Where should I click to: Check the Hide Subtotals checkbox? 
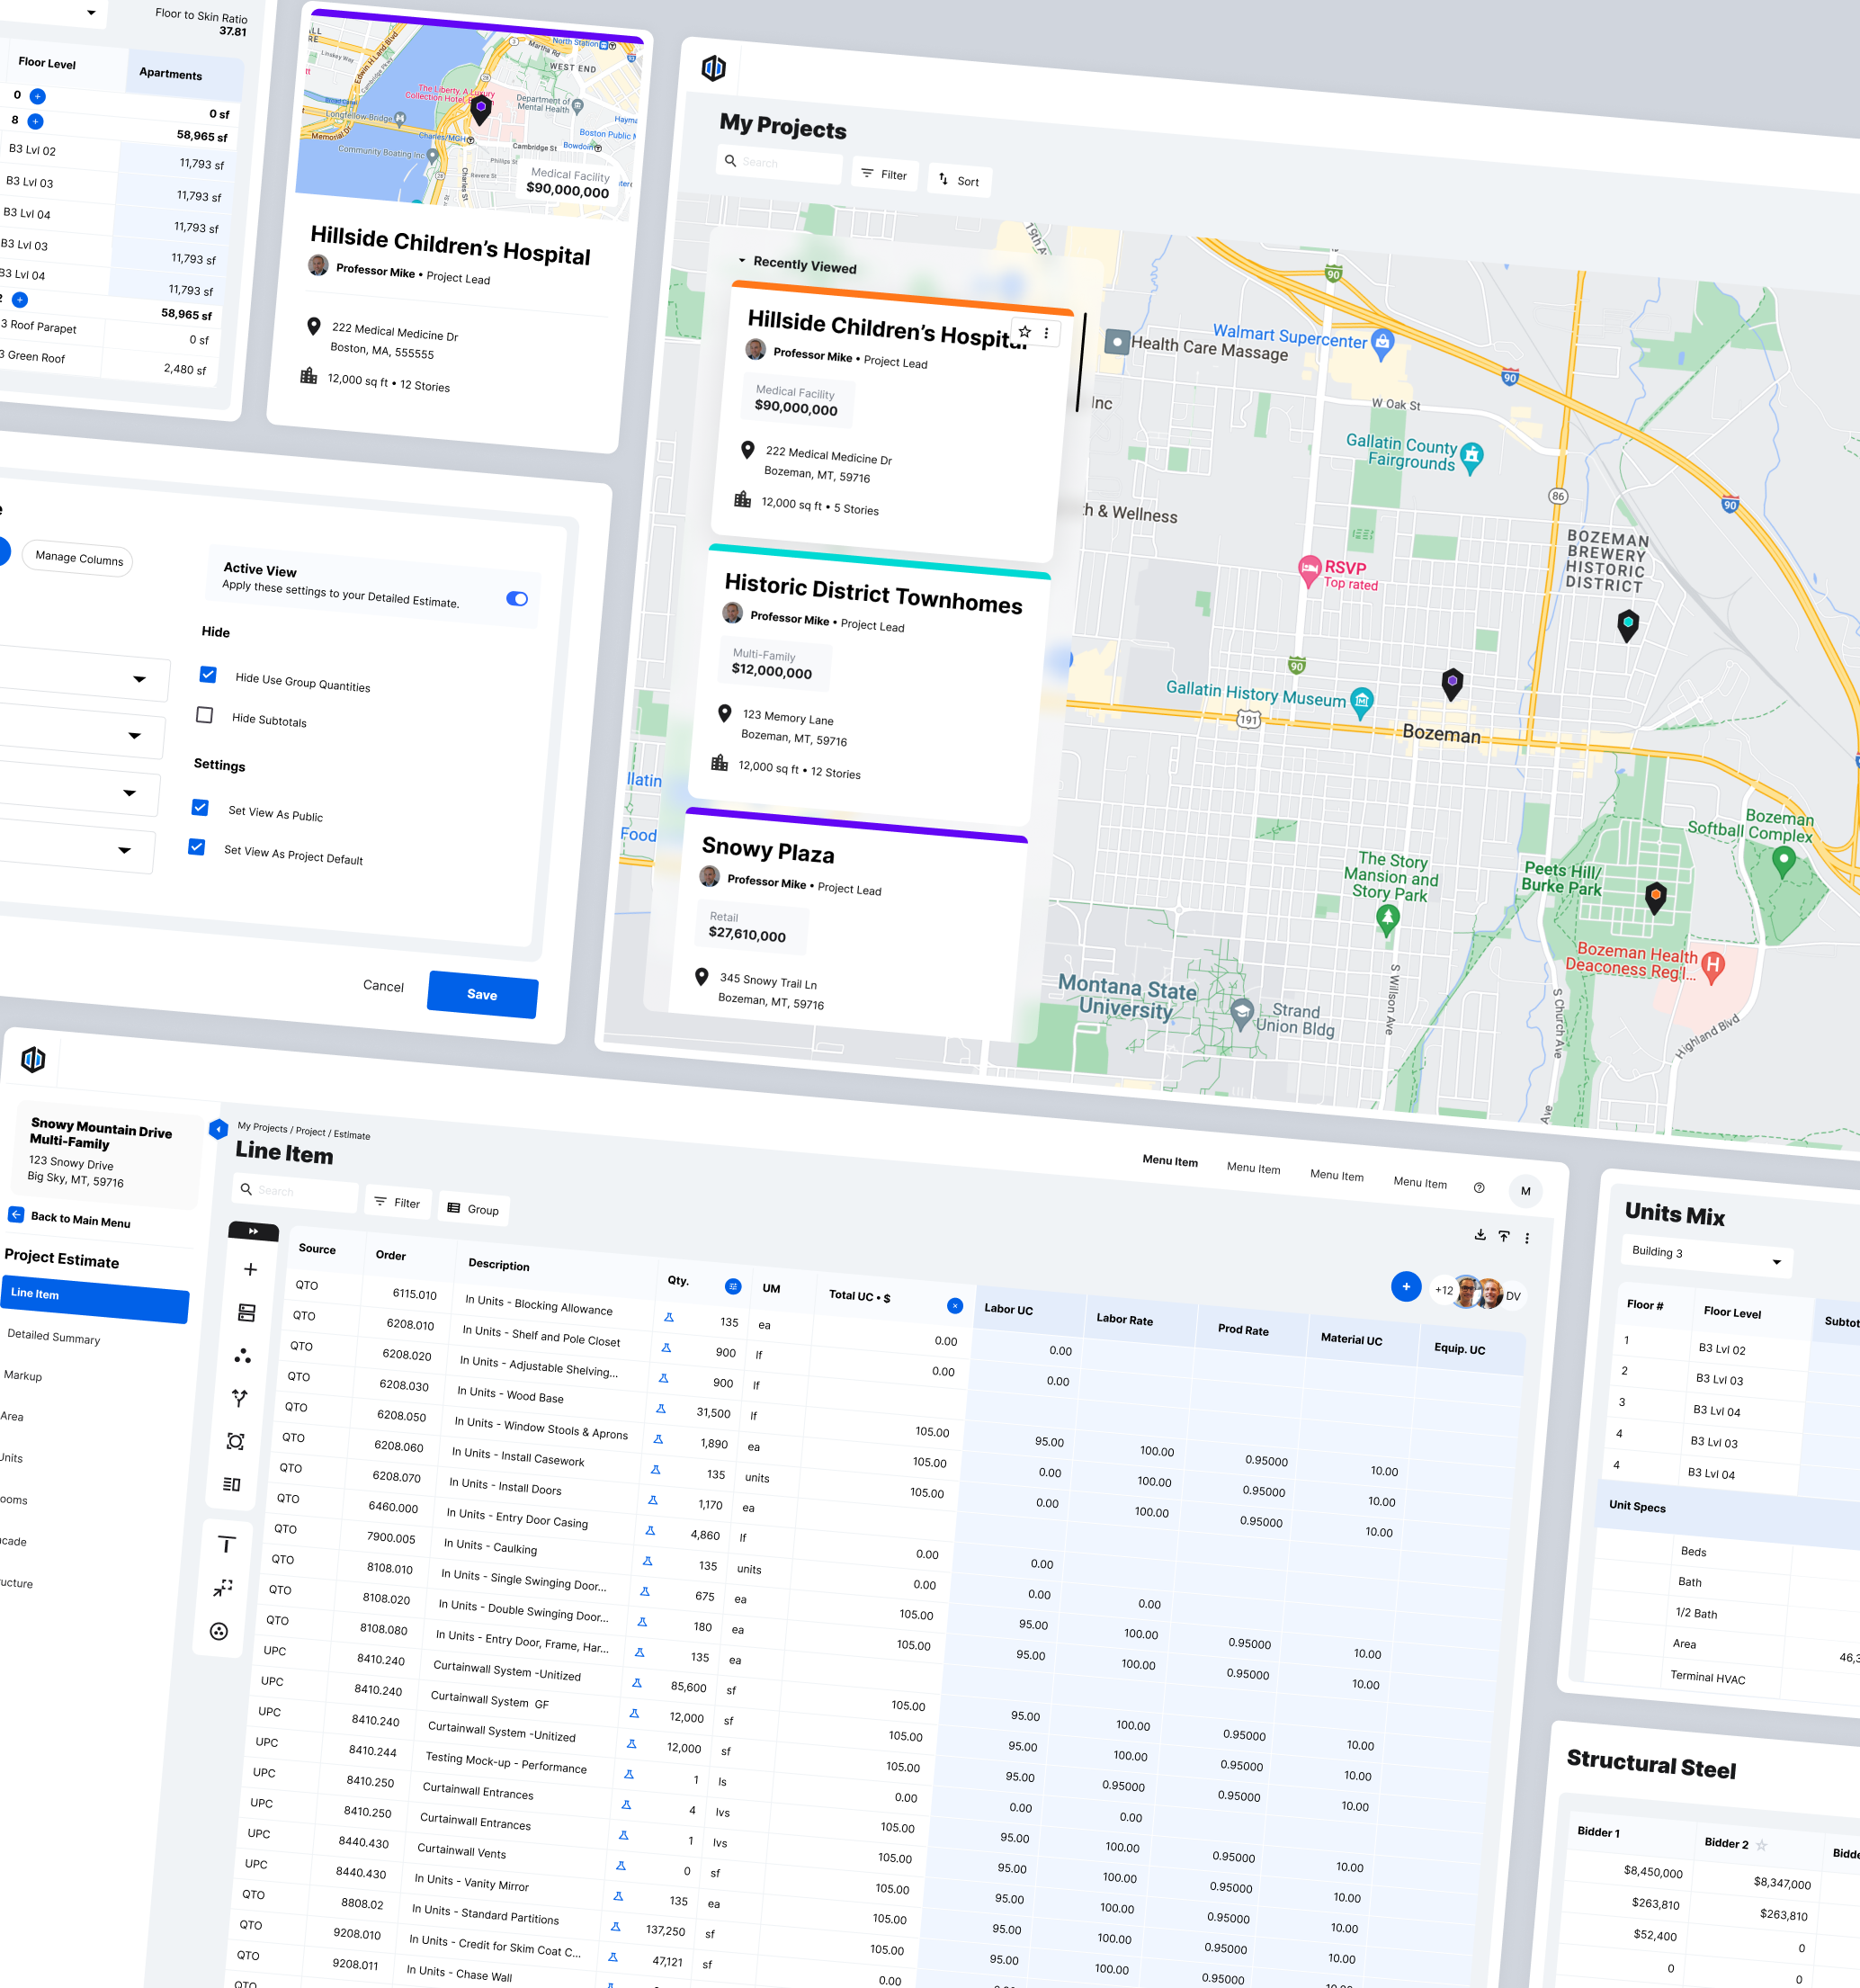[205, 714]
